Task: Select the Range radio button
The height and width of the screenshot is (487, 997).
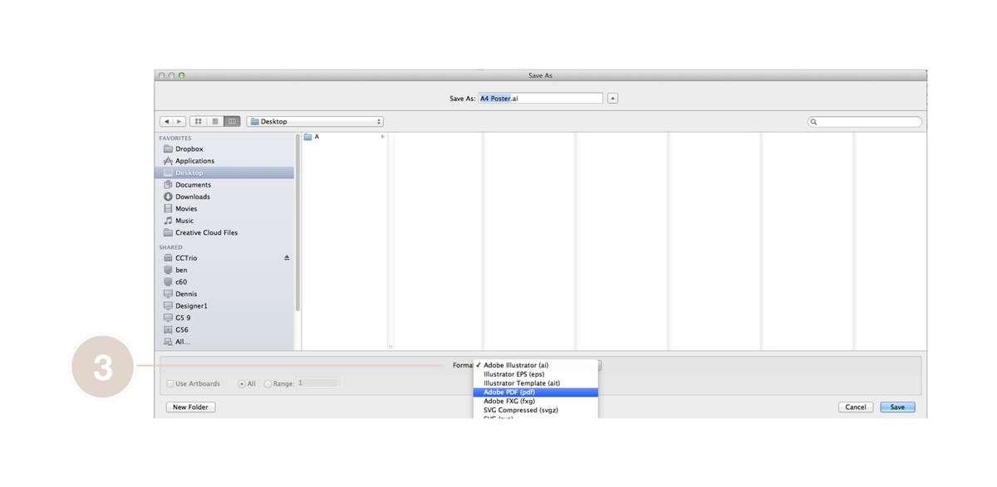Action: coord(268,383)
